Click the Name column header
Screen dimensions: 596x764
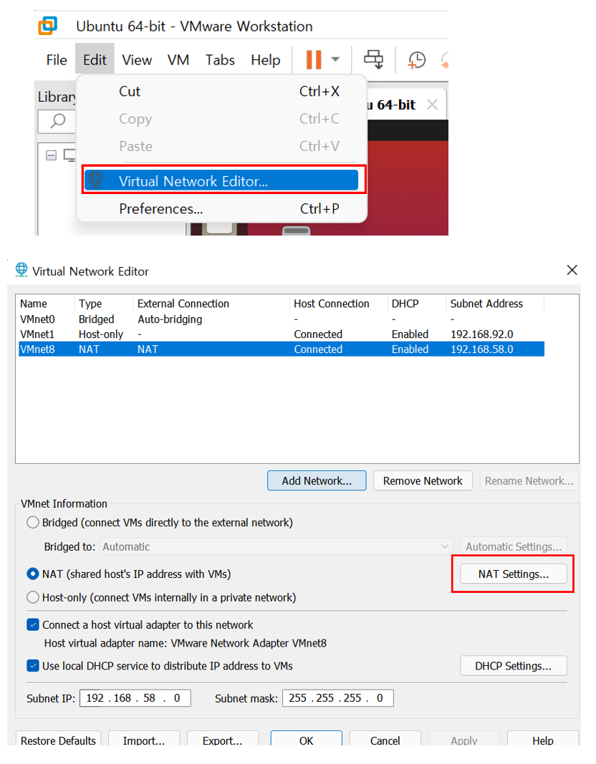(x=46, y=304)
